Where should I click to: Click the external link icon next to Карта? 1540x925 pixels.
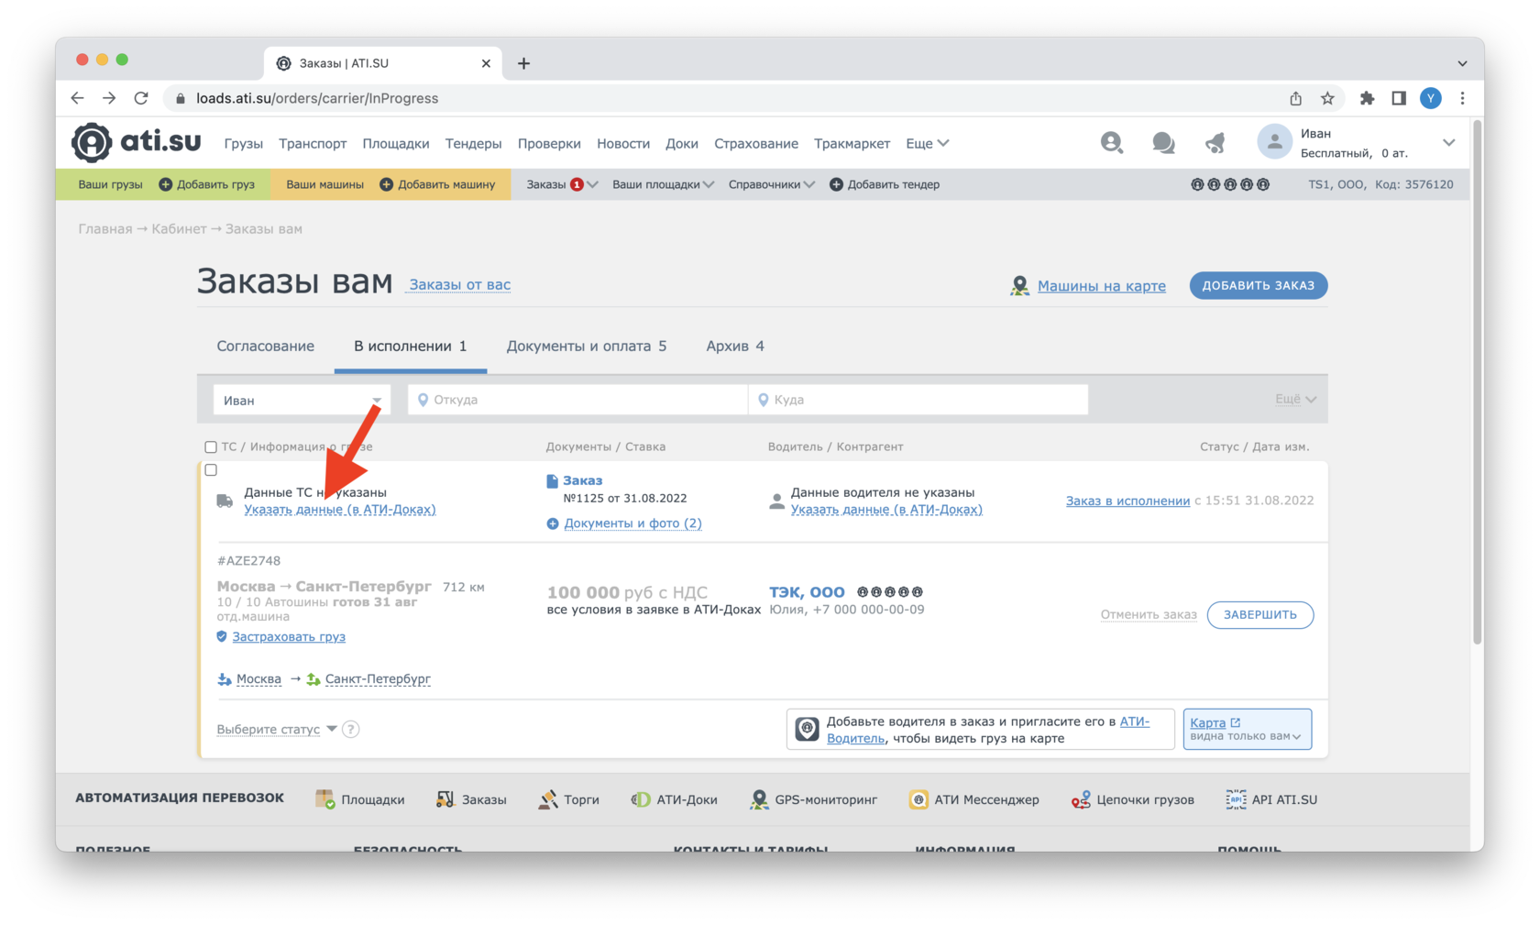(x=1236, y=722)
